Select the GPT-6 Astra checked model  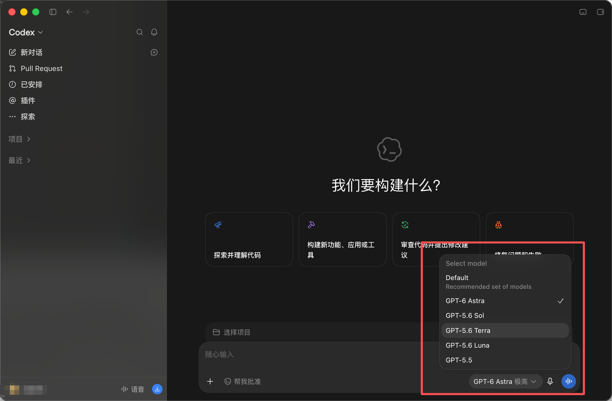[505, 301]
